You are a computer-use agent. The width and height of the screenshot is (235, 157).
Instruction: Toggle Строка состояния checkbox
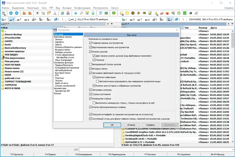click(90, 94)
